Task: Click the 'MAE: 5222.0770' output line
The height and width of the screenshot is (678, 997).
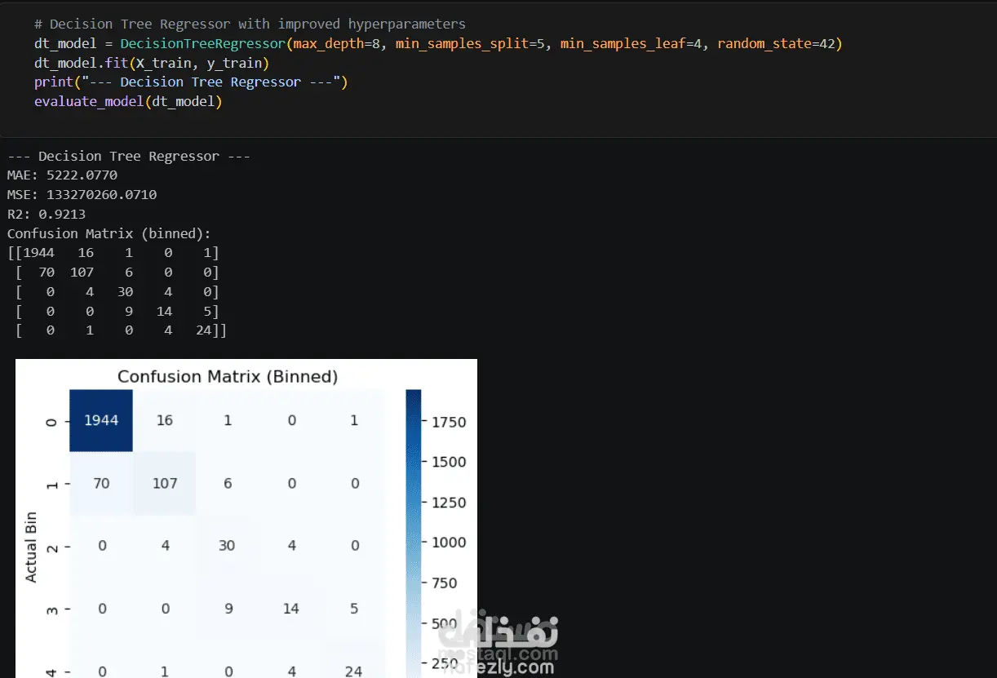Action: (62, 175)
